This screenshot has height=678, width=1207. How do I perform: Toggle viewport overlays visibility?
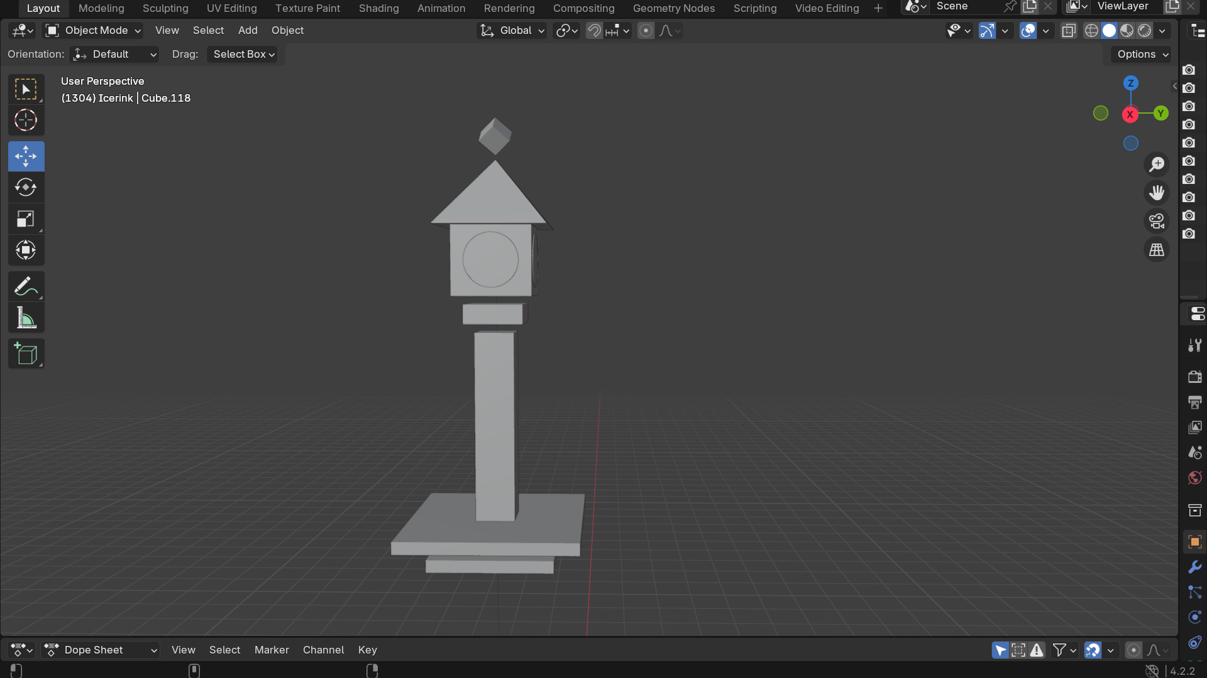[1028, 31]
